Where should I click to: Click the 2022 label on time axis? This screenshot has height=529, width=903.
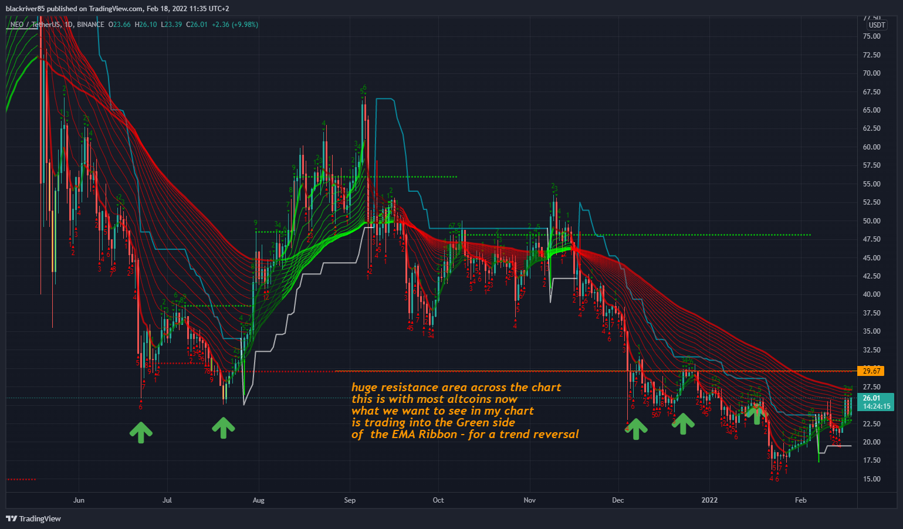click(x=709, y=500)
